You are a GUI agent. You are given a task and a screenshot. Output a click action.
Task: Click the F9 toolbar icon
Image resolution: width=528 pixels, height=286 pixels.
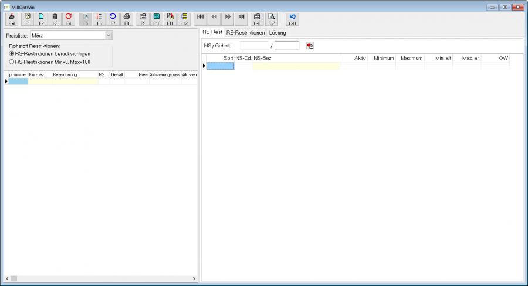(x=143, y=19)
